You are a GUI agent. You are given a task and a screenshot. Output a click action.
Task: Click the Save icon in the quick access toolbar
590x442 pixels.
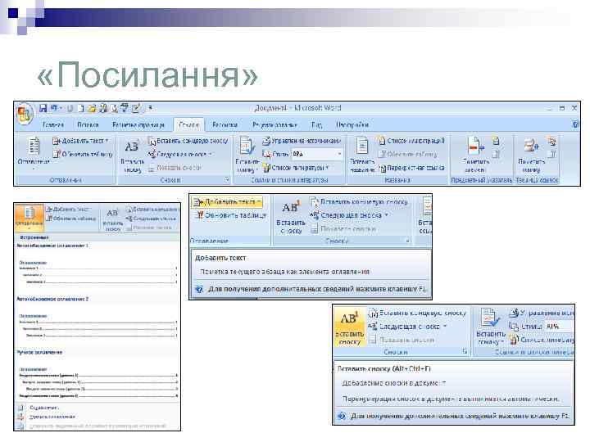(43, 108)
